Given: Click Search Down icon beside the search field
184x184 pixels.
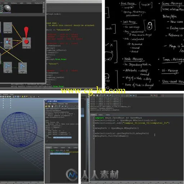Looking at the screenshot, I should (x=152, y=96).
